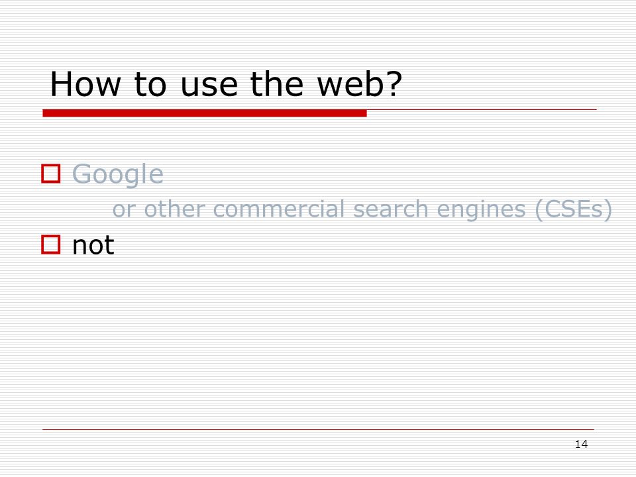Click the word web? in the title
The width and height of the screenshot is (636, 477).
pyautogui.click(x=359, y=84)
